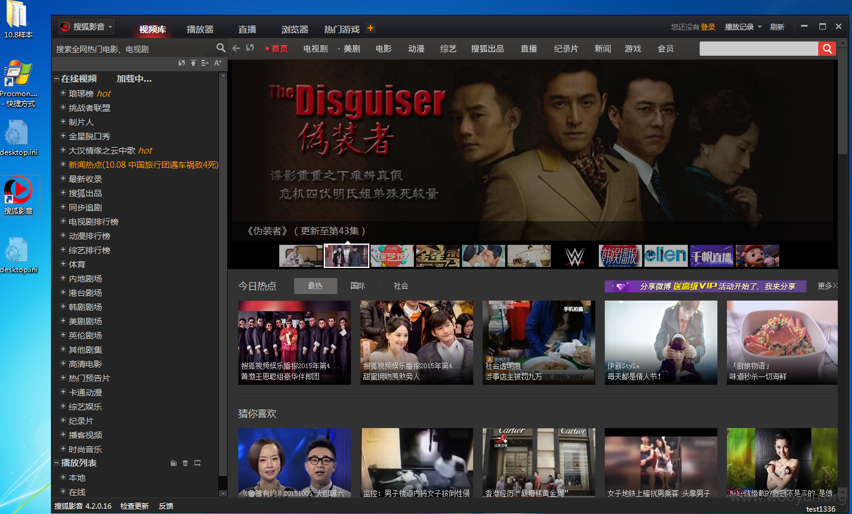The image size is (852, 514).
Task: Click the playlist loop mode icon
Action: 197,463
